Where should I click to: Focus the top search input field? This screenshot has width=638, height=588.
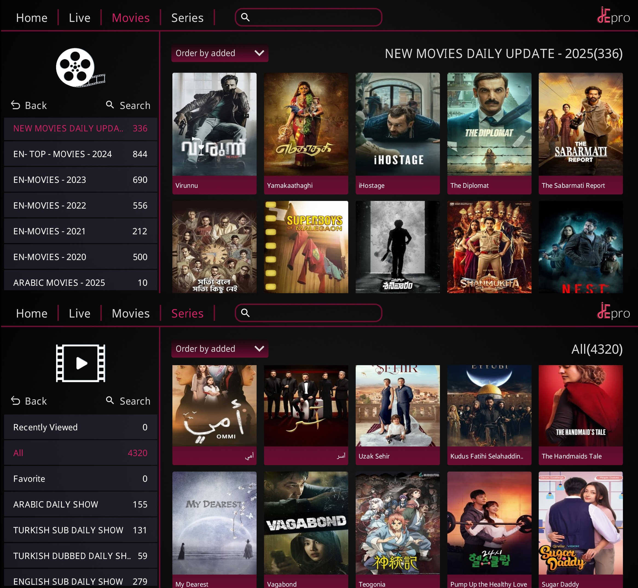[x=309, y=17]
